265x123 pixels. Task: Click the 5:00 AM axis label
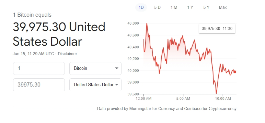183,98
